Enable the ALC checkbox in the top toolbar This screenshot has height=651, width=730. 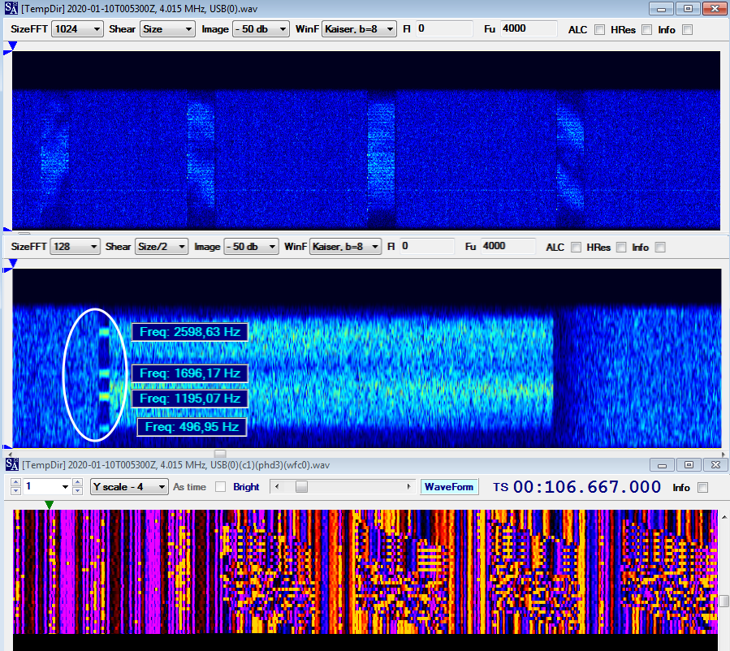598,29
